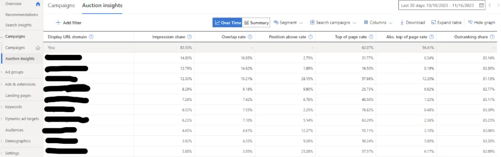
Task: Click help icon next to Overlap rate
Action: [250, 37]
